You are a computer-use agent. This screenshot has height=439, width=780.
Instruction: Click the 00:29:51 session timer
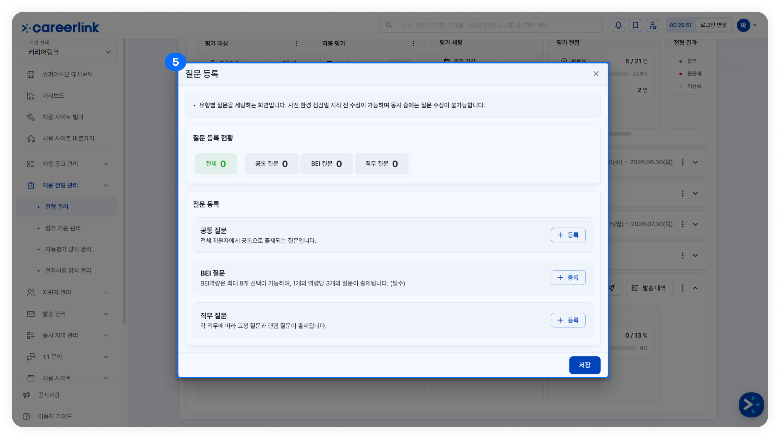point(680,25)
